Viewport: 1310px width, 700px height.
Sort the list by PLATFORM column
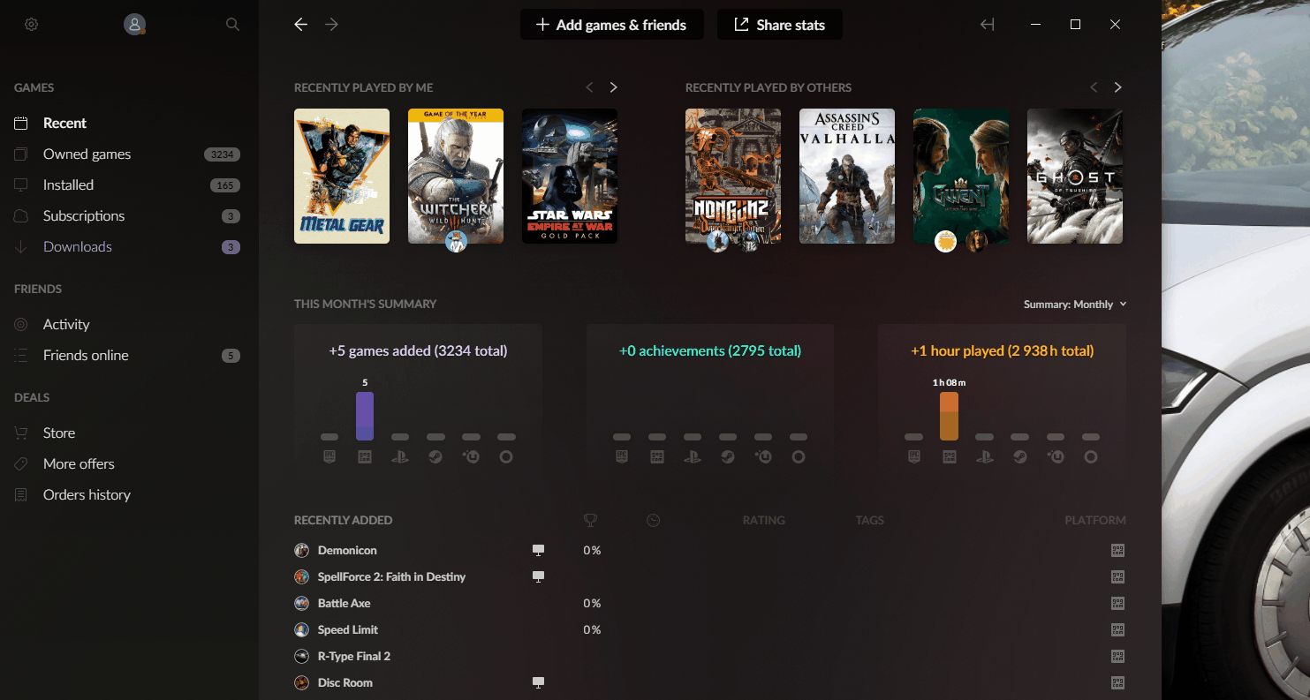point(1095,520)
